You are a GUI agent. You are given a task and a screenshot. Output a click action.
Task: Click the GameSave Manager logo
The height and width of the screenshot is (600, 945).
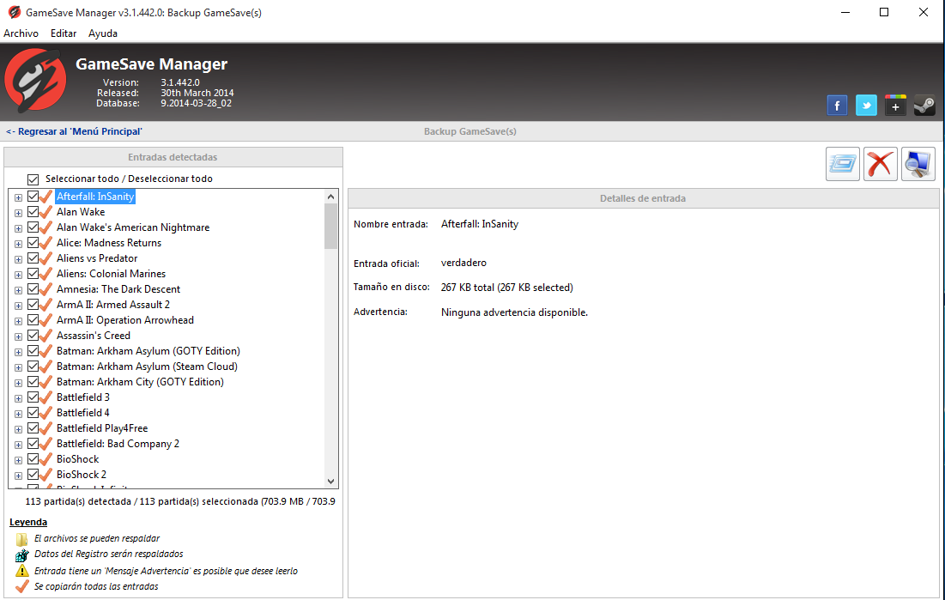pos(35,83)
